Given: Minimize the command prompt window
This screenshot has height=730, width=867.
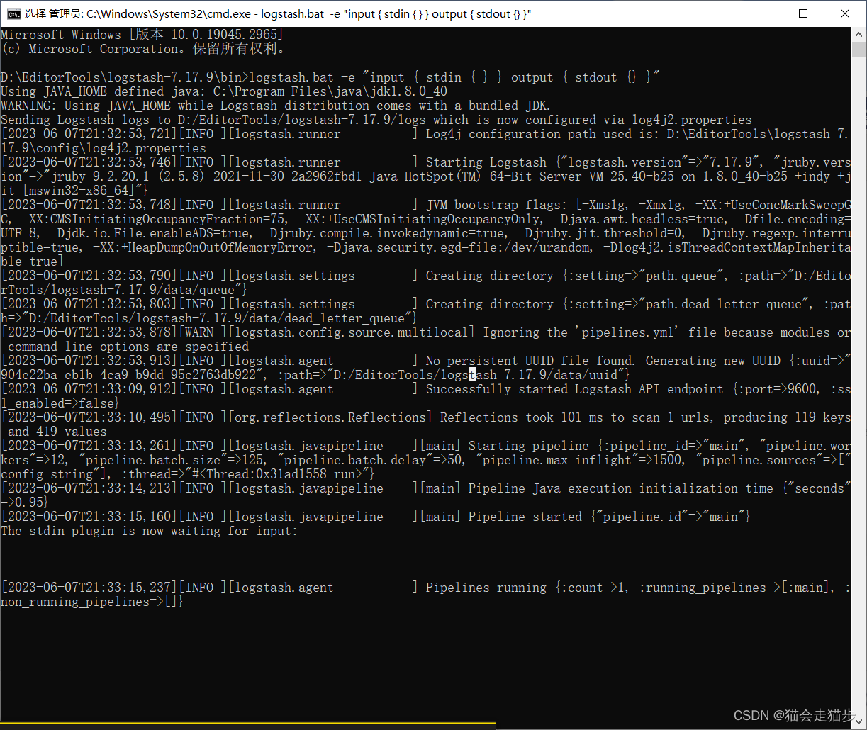Looking at the screenshot, I should click(763, 13).
